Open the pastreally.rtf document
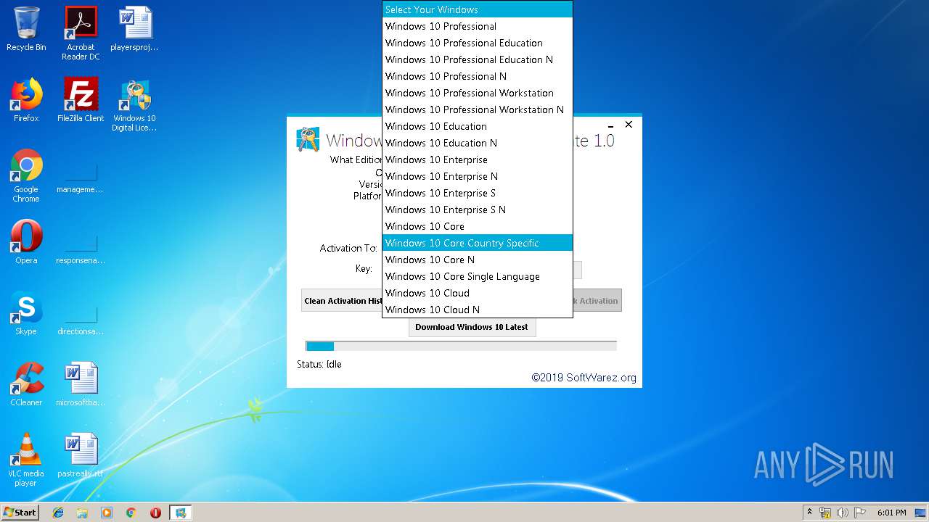The height and width of the screenshot is (522, 929). [81, 455]
